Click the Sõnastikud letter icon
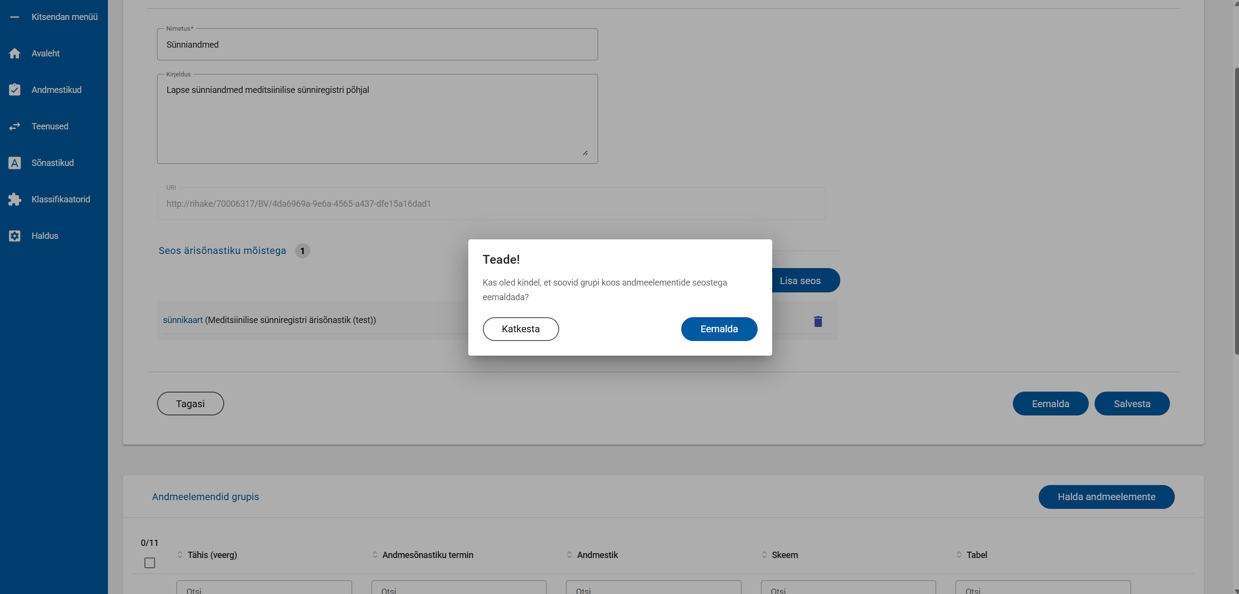This screenshot has width=1239, height=594. pos(15,163)
